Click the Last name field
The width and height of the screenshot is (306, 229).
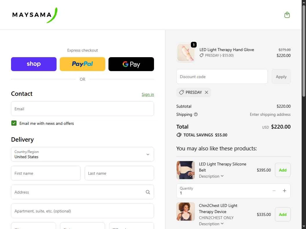point(119,173)
